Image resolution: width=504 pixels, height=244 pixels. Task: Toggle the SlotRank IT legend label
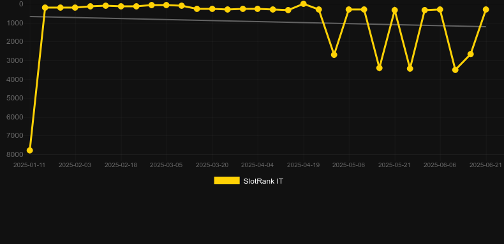tap(263, 181)
